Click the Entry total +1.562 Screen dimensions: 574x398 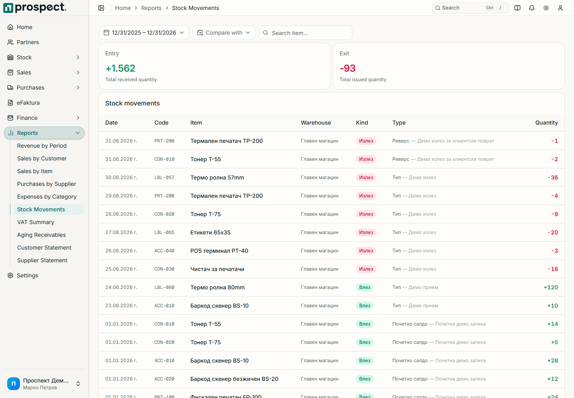tap(120, 68)
